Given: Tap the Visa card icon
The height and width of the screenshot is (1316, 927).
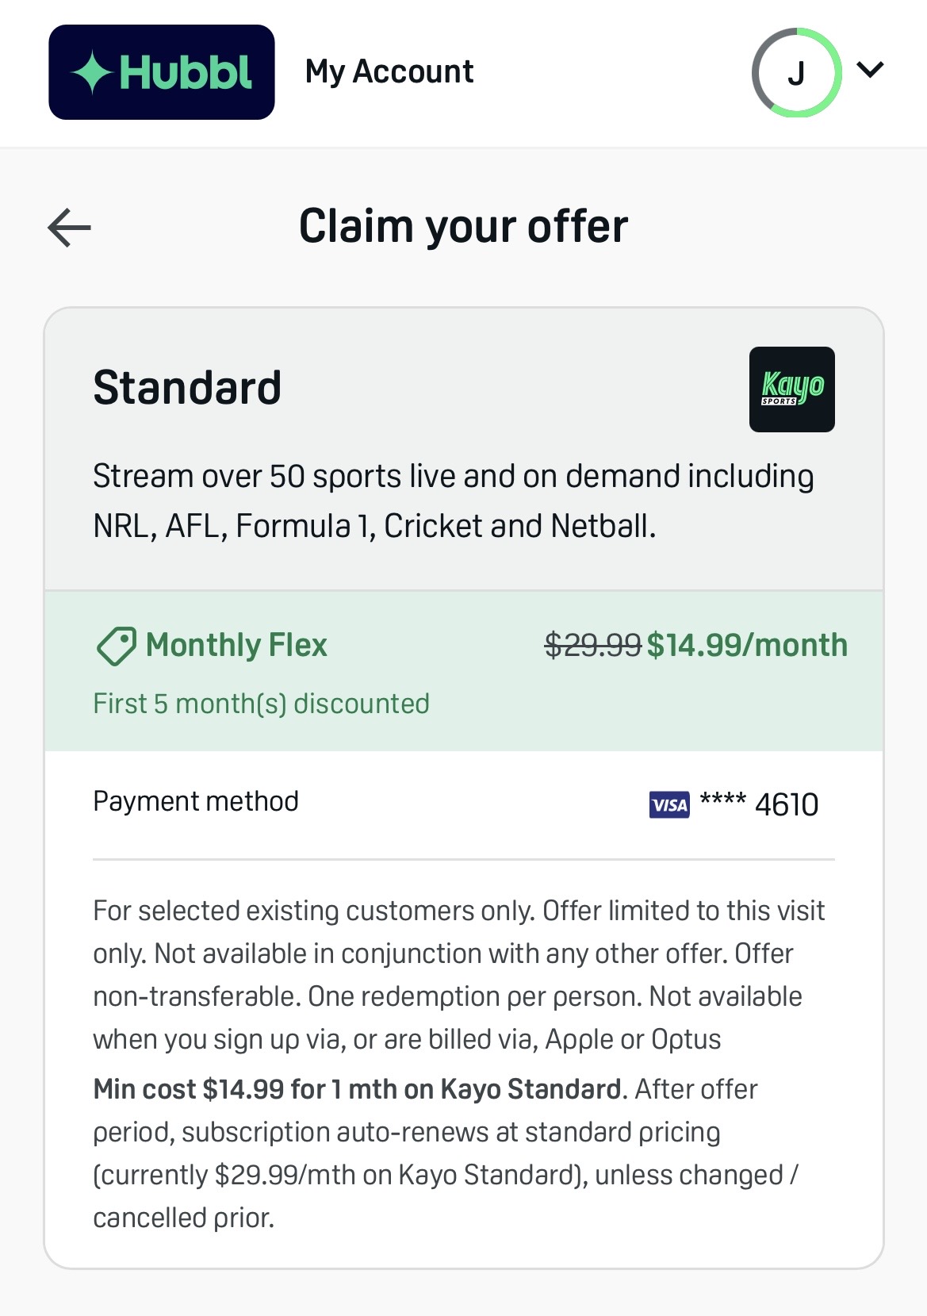Looking at the screenshot, I should (x=669, y=805).
